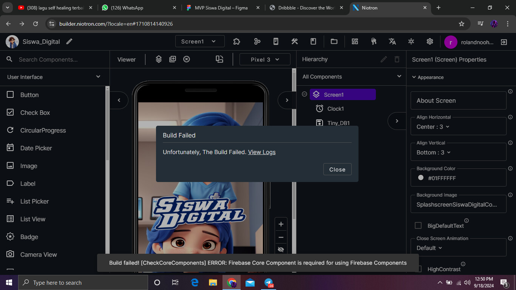This screenshot has width=516, height=290.
Task: Click the About Screen text field
Action: click(x=458, y=100)
